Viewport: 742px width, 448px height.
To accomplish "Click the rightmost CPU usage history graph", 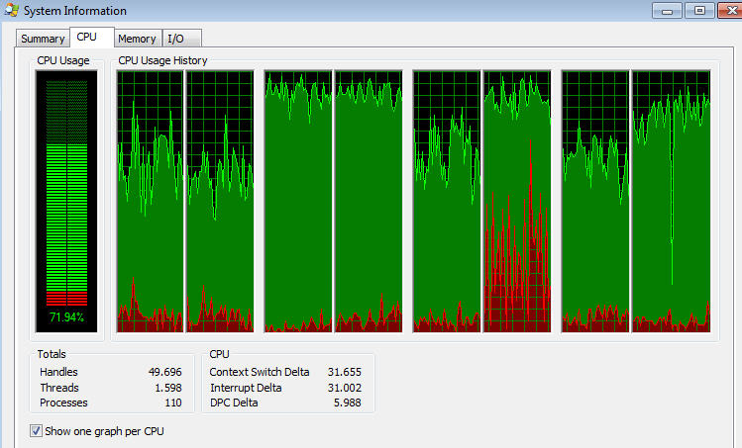I will point(671,201).
